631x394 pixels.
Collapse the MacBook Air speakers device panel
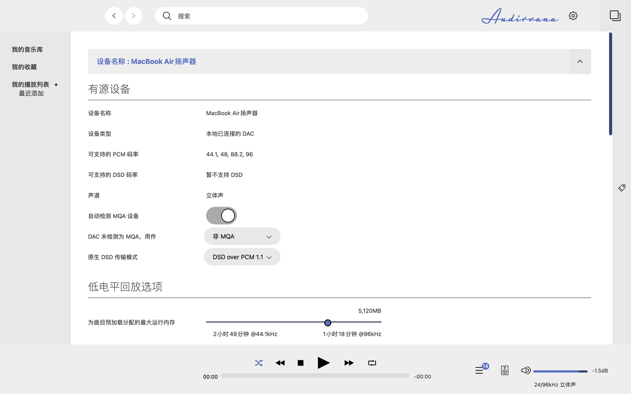[580, 61]
